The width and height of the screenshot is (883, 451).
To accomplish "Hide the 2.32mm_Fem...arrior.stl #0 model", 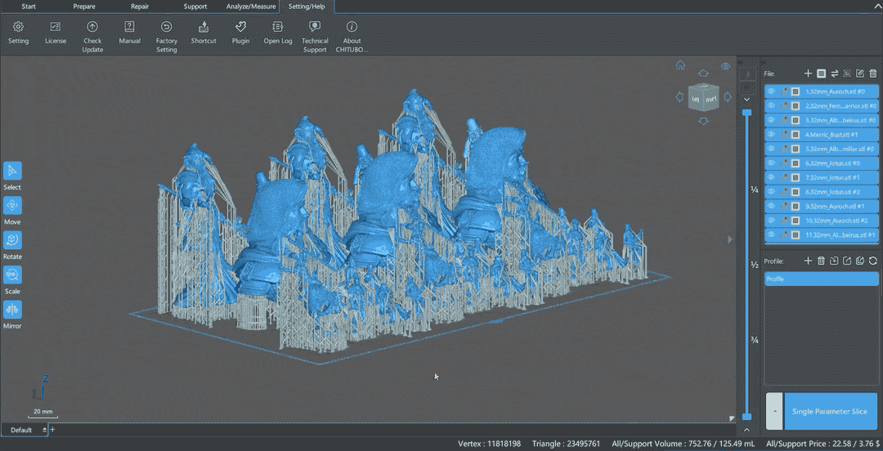I will 772,105.
